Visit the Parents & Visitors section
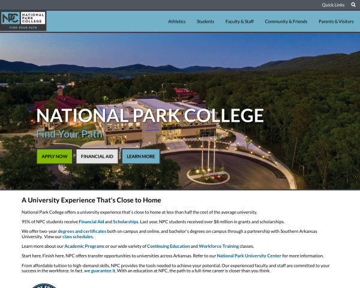The image size is (360, 288). tap(336, 22)
